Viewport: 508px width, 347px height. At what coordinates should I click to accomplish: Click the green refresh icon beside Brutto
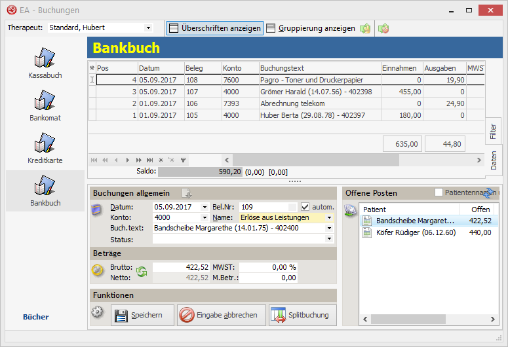pyautogui.click(x=141, y=272)
